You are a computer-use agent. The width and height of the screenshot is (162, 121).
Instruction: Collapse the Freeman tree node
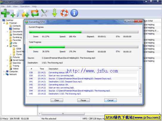pos(4,23)
